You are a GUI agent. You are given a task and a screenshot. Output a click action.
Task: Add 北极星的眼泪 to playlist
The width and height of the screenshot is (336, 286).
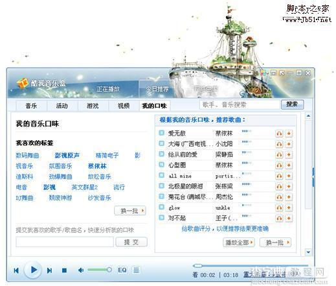tap(289, 186)
